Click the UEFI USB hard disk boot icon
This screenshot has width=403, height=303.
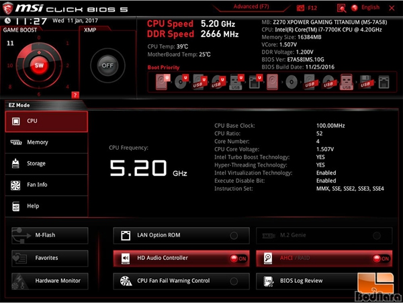200,82
